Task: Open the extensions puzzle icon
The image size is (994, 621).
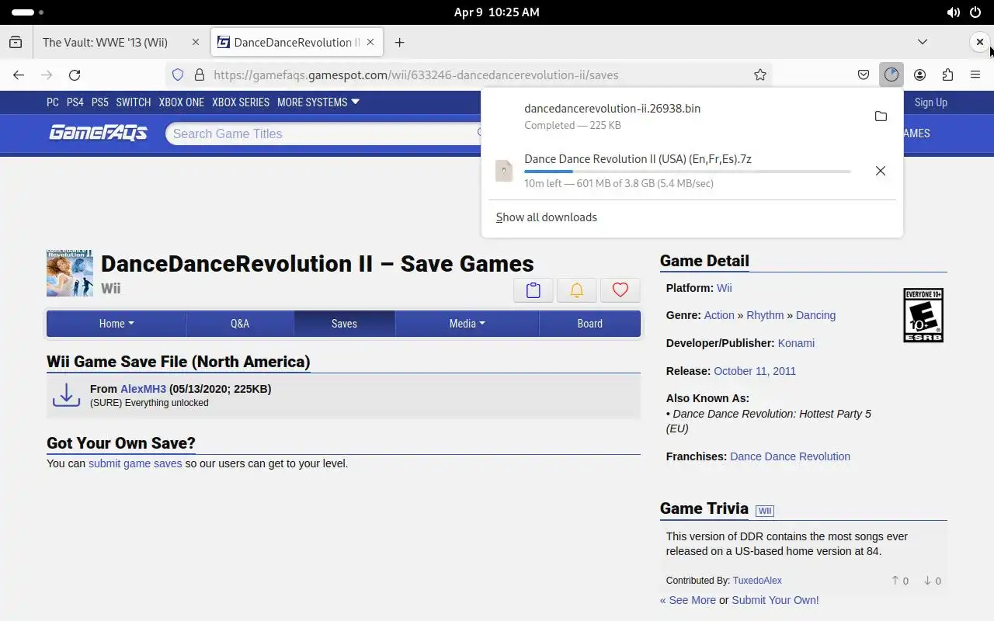Action: point(947,75)
